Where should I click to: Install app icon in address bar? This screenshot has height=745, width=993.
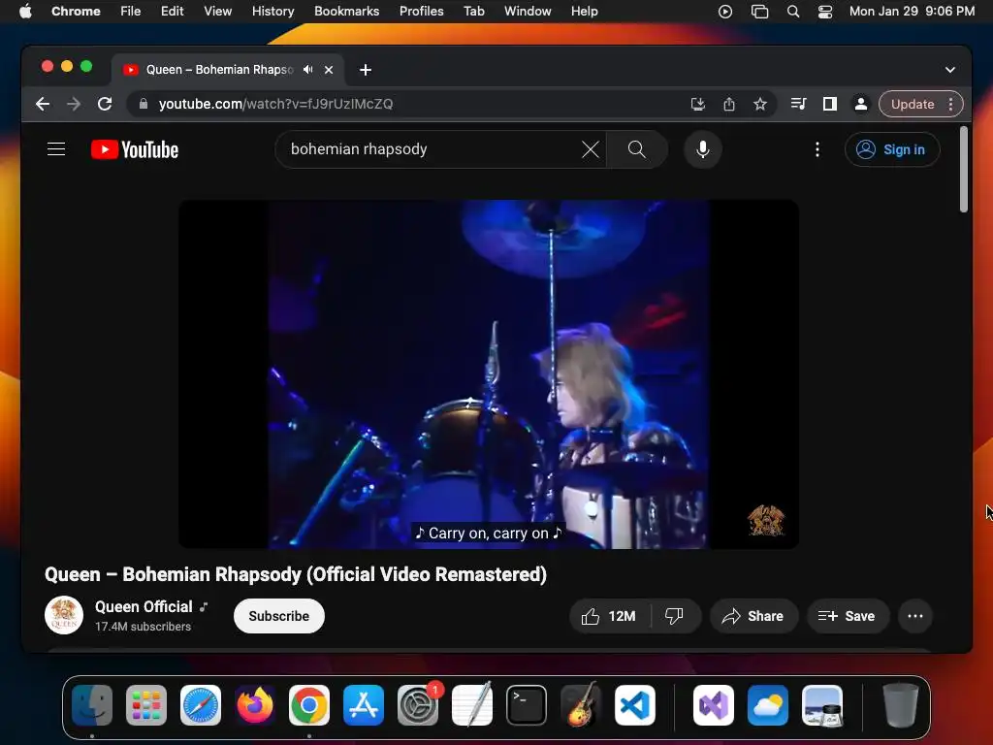698,104
